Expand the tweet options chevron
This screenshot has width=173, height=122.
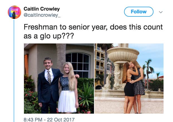point(161,12)
